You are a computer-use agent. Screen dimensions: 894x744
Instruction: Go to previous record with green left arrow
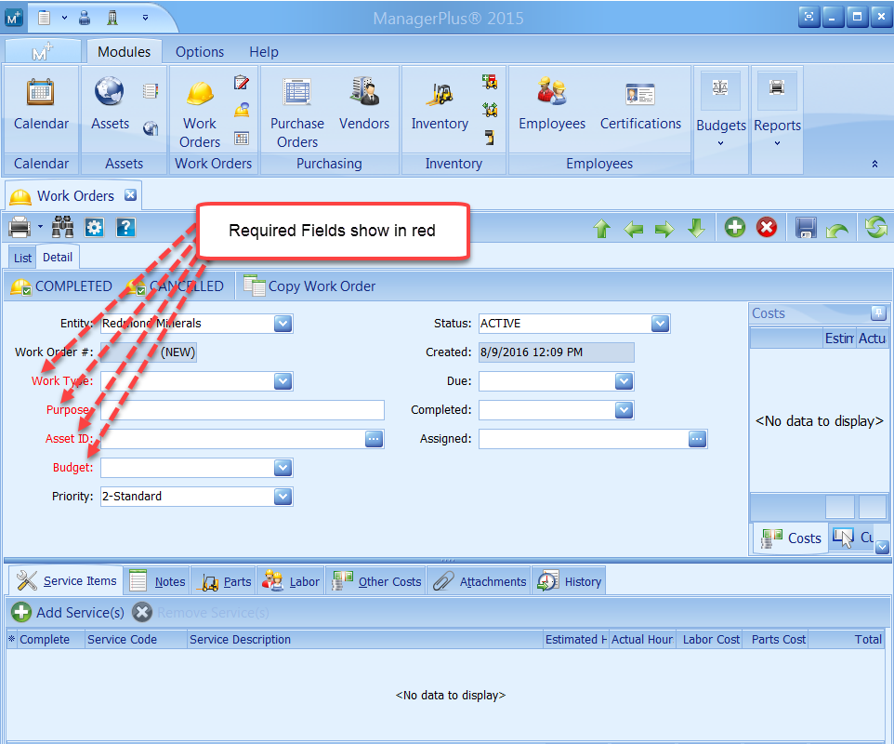point(634,229)
